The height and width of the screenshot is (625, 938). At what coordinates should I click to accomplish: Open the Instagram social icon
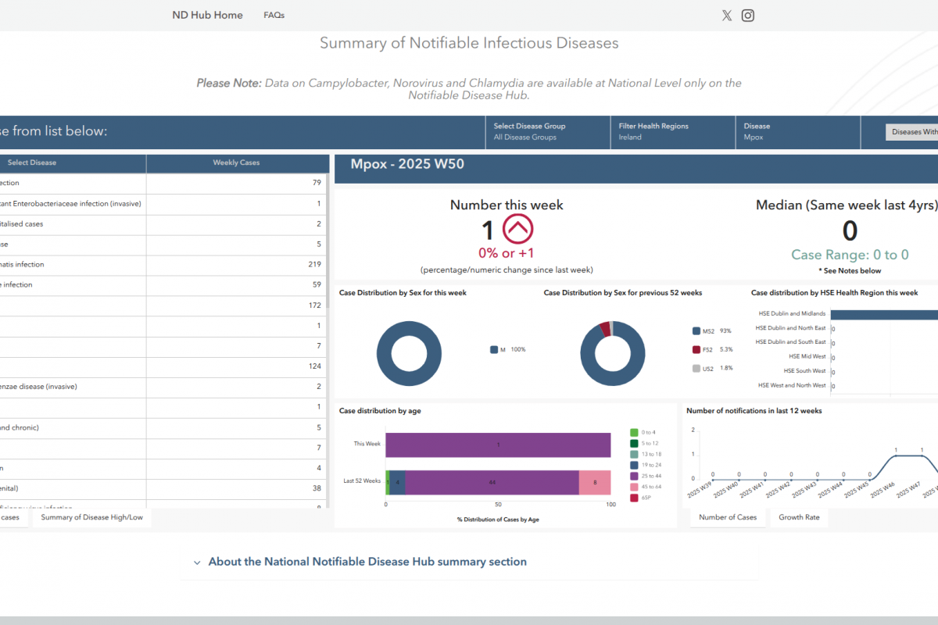pos(748,16)
